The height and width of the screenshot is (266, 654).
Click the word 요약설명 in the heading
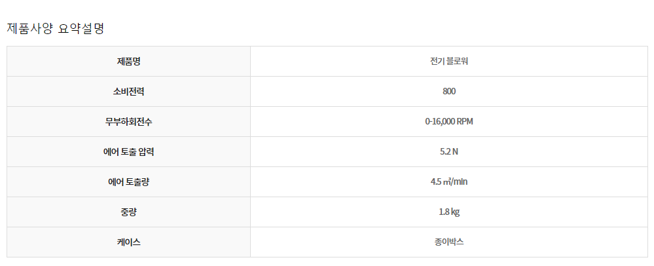click(81, 28)
